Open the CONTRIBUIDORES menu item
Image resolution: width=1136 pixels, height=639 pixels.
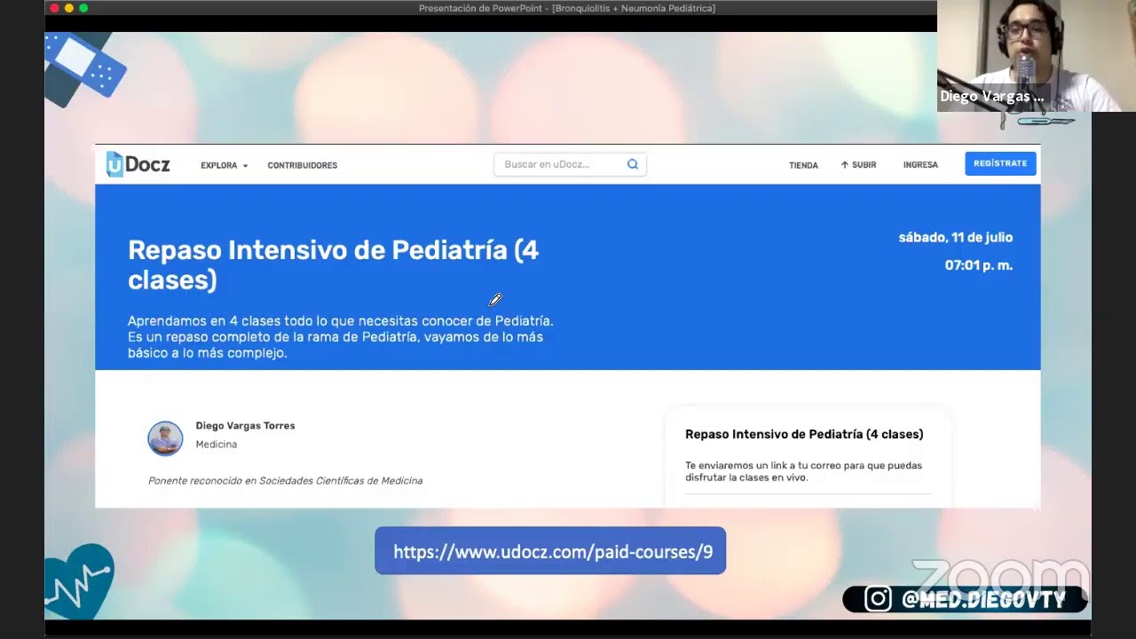[x=302, y=165]
